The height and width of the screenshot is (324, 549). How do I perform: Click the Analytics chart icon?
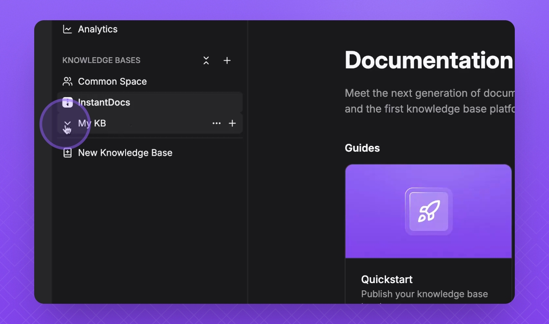[67, 29]
